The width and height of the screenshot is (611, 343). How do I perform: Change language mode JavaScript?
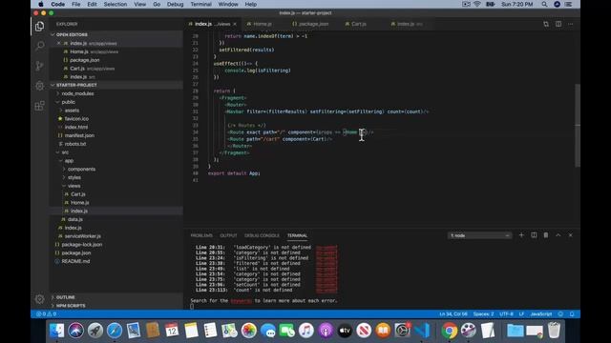point(541,313)
